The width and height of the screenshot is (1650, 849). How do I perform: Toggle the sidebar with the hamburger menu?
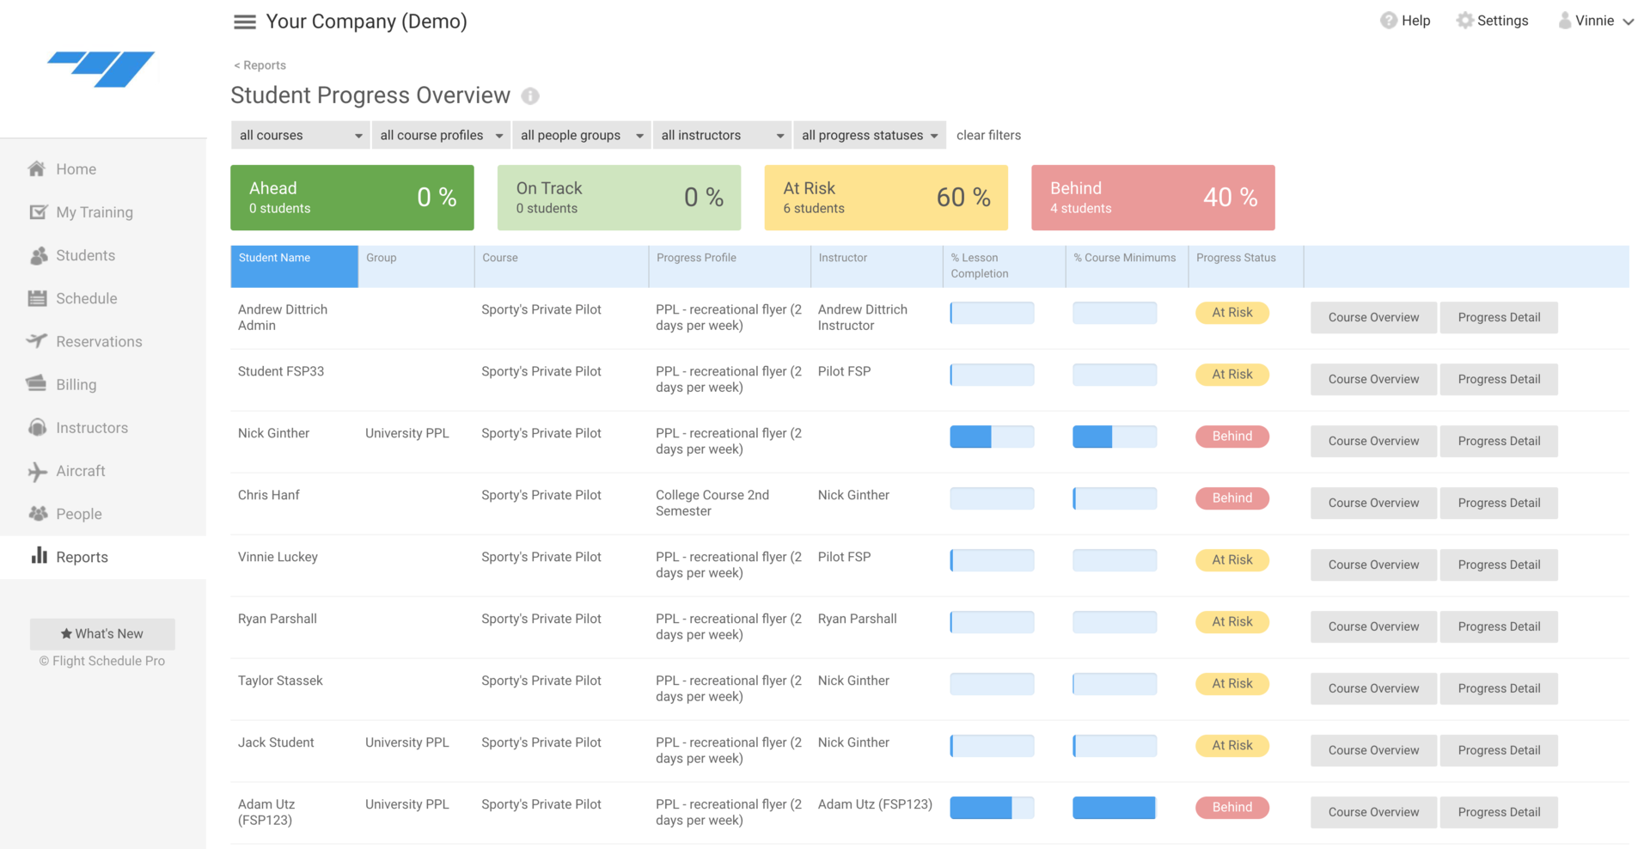pos(244,21)
